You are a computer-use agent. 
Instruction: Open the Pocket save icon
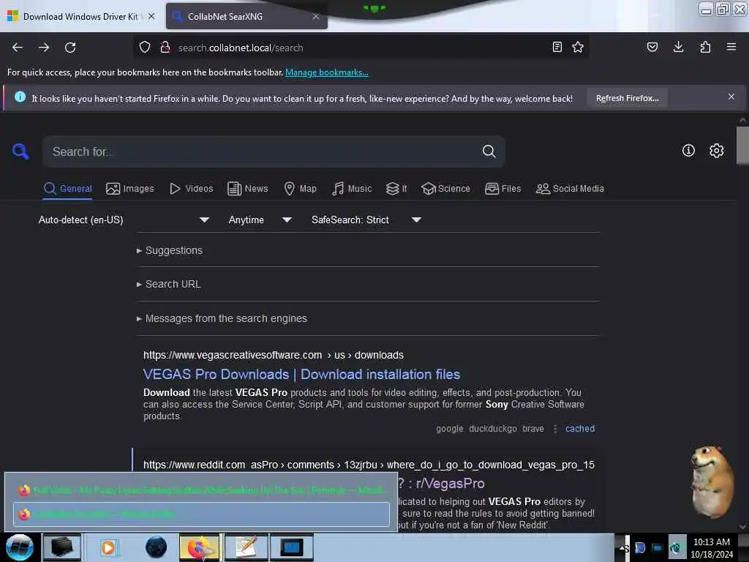[652, 47]
